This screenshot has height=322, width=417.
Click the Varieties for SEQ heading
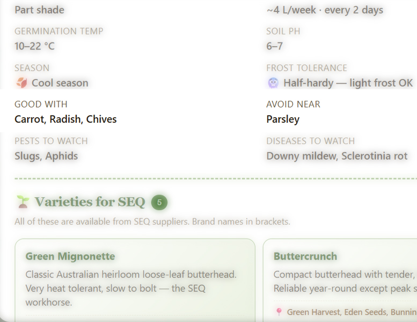(x=90, y=202)
